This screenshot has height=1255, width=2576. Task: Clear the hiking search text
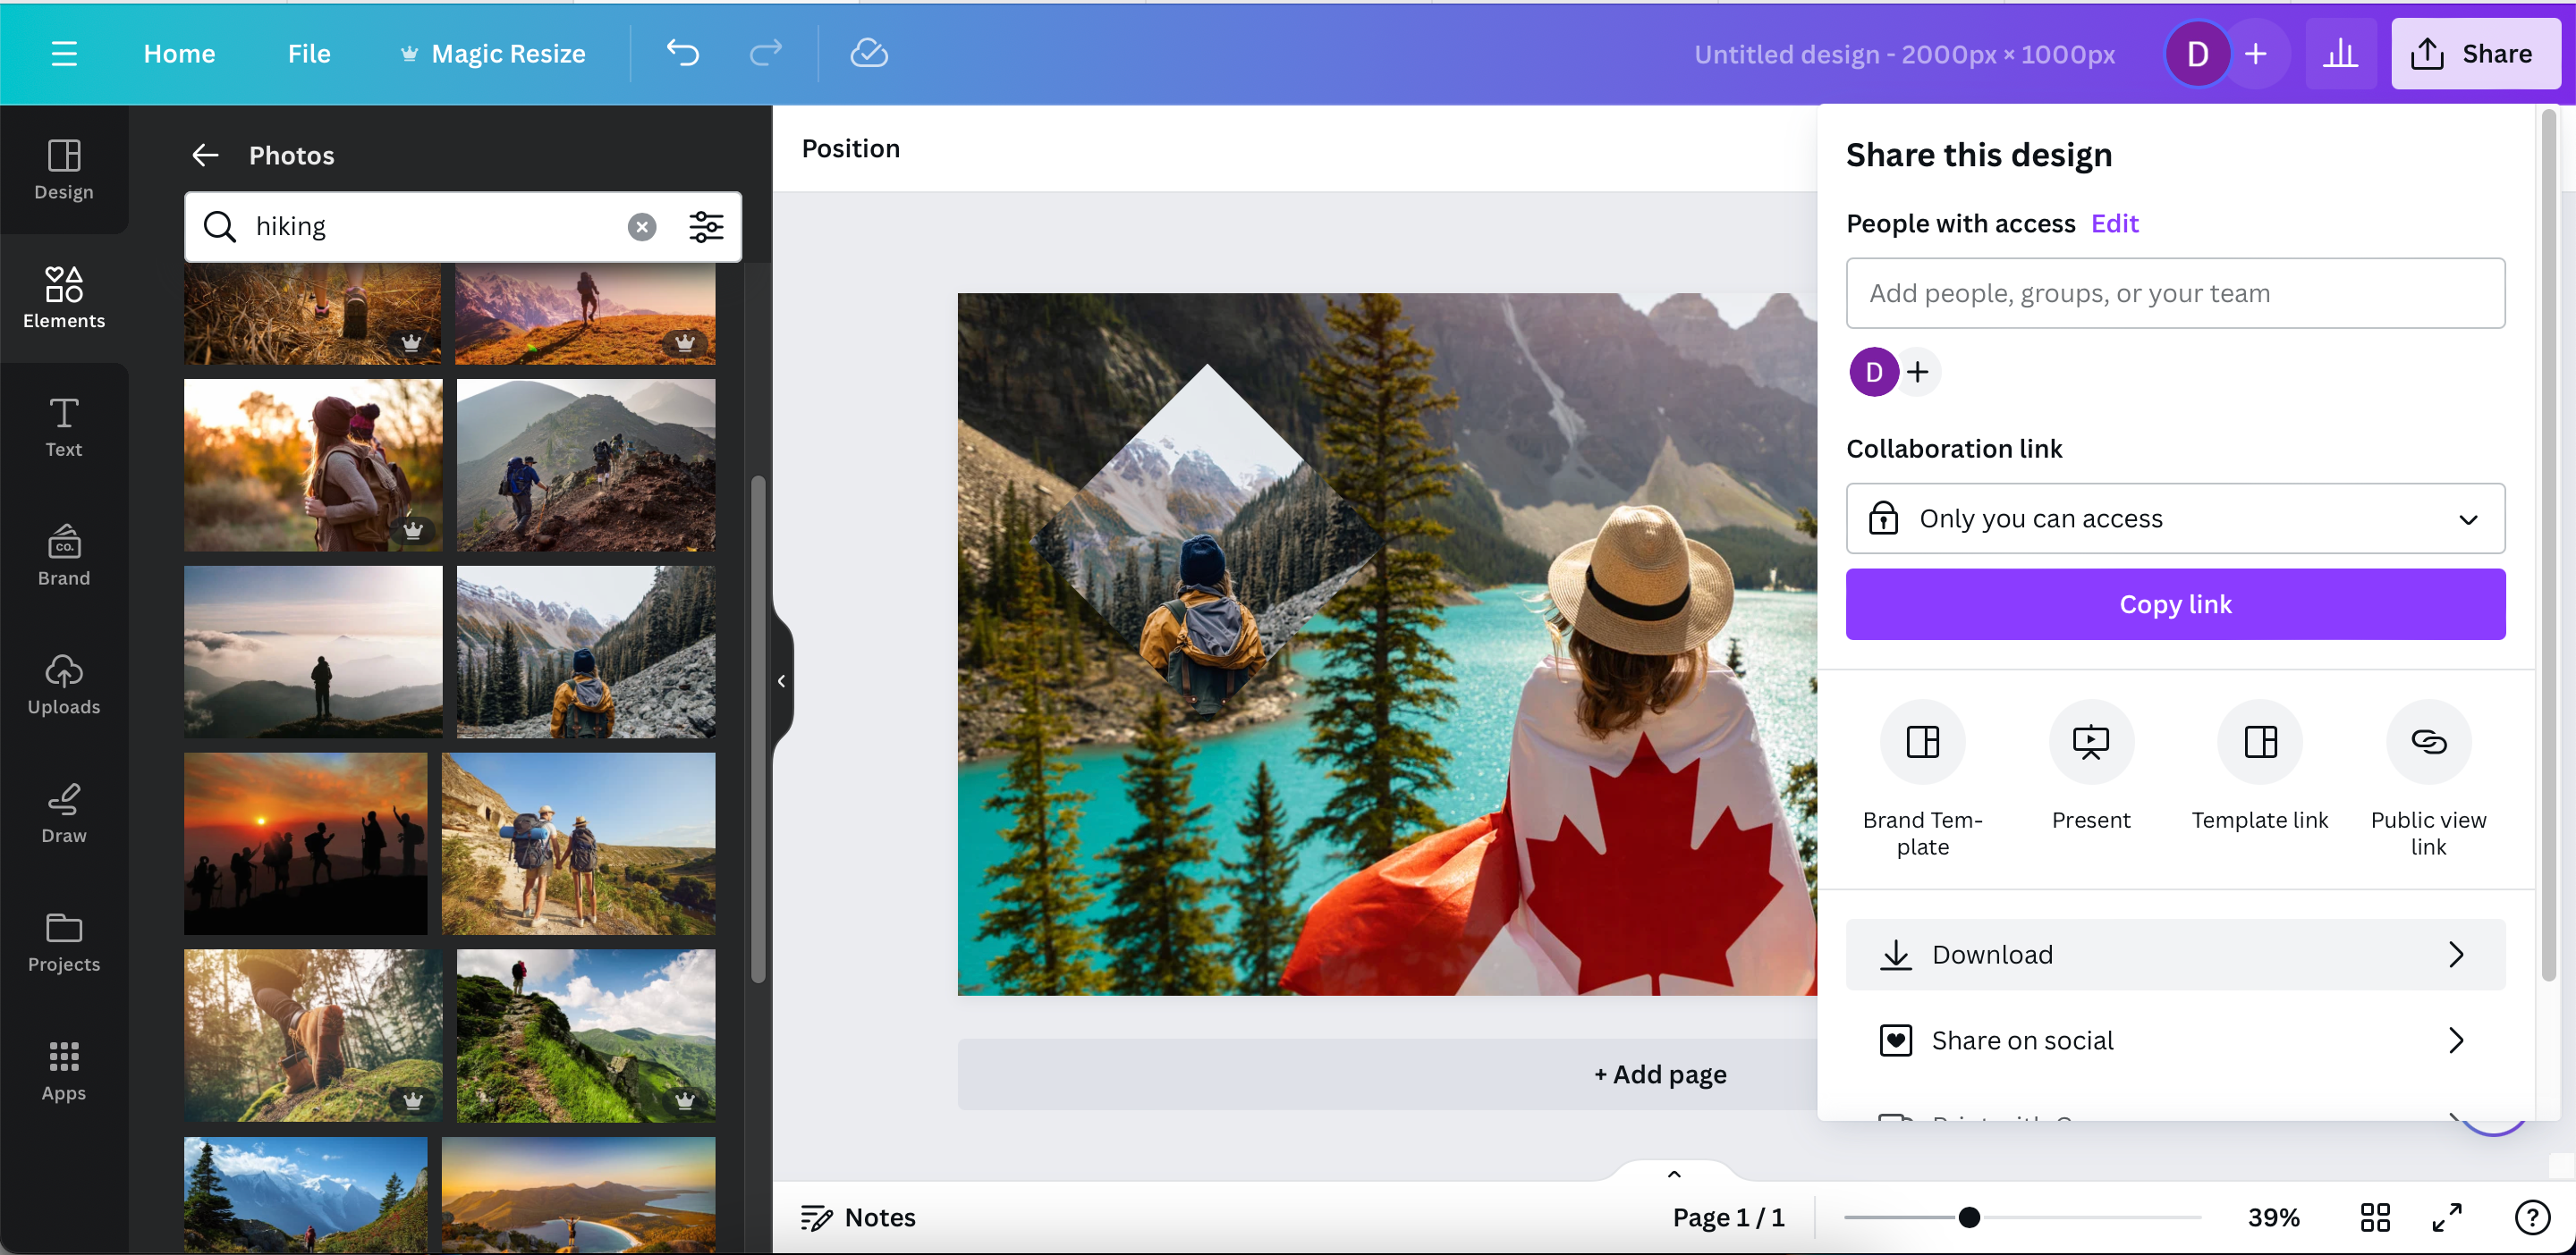click(x=642, y=227)
